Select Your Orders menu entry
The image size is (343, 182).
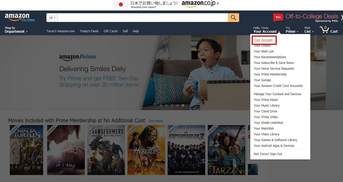[262, 46]
